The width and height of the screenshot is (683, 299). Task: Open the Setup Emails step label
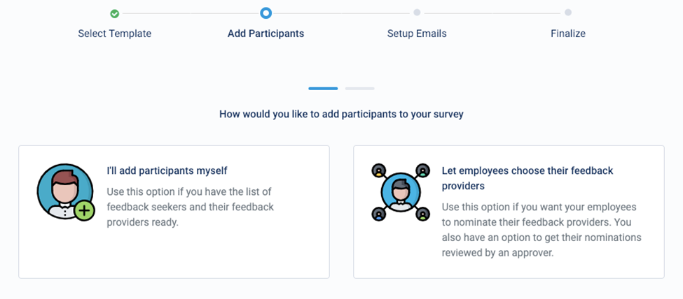coord(417,34)
